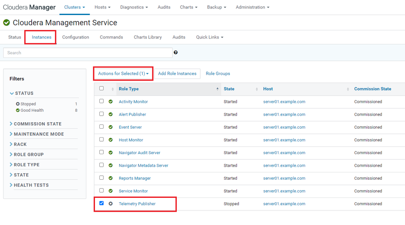
Task: Click the State column sort arrows
Action: [x=257, y=89]
